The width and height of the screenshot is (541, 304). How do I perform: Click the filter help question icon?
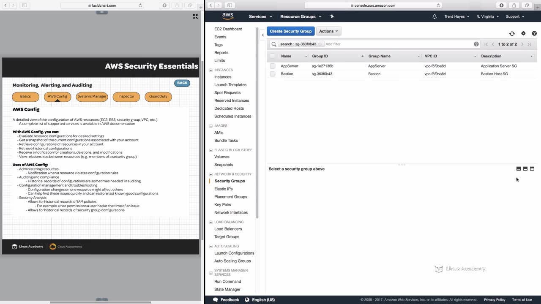pos(476,44)
